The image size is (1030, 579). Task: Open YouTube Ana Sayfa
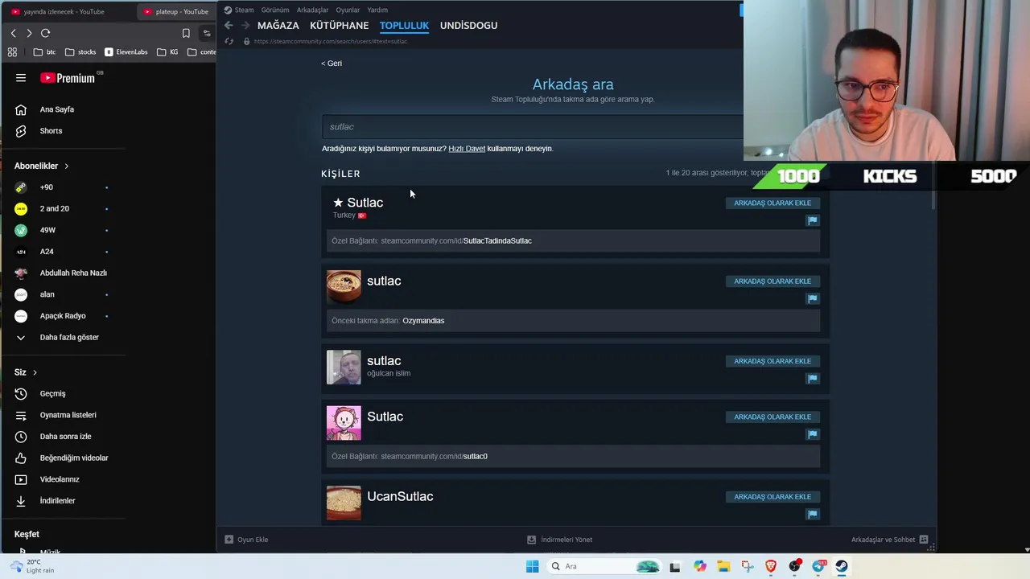point(56,109)
